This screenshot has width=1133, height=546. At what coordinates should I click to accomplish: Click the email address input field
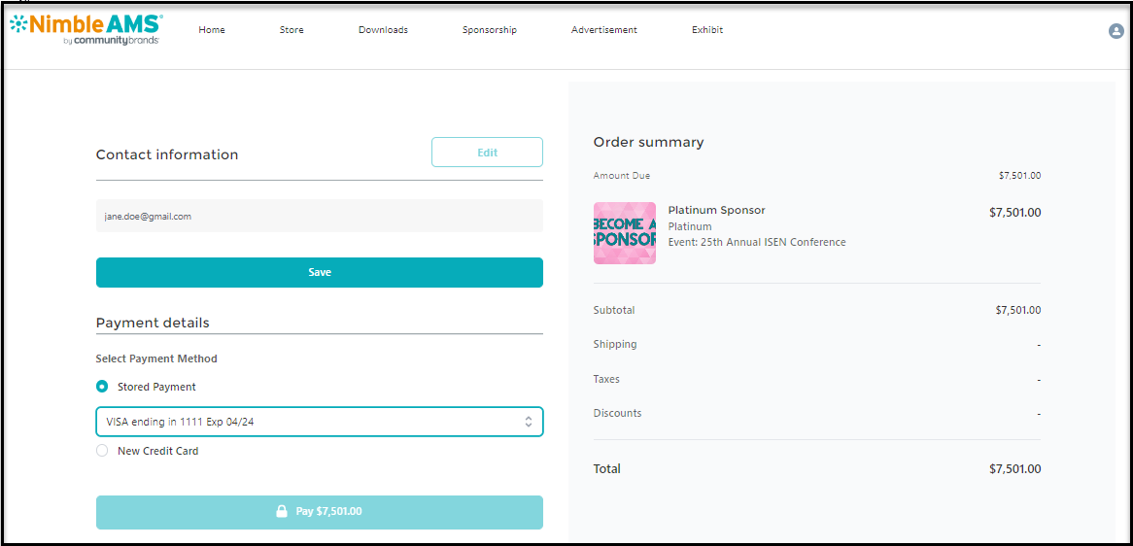coord(319,216)
